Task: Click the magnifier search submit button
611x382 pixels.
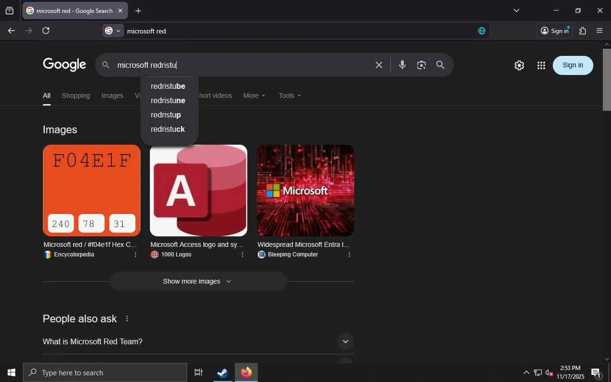Action: [440, 65]
